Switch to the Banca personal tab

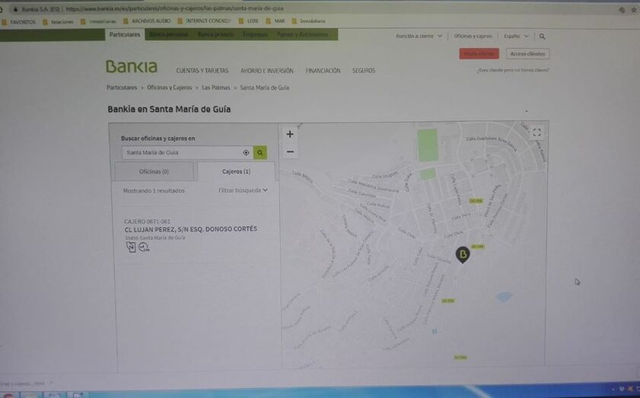(169, 35)
